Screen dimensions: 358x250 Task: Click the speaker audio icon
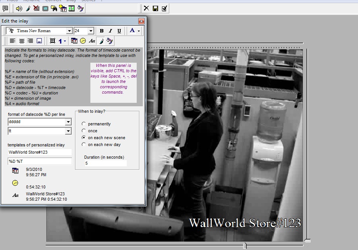point(19,9)
